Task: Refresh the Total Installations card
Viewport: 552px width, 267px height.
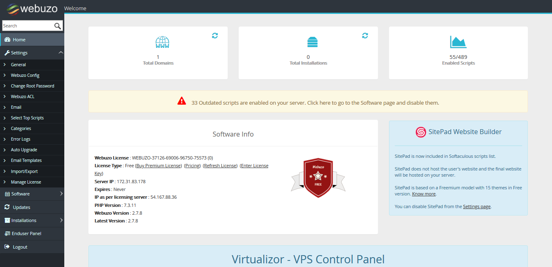Action: click(365, 36)
